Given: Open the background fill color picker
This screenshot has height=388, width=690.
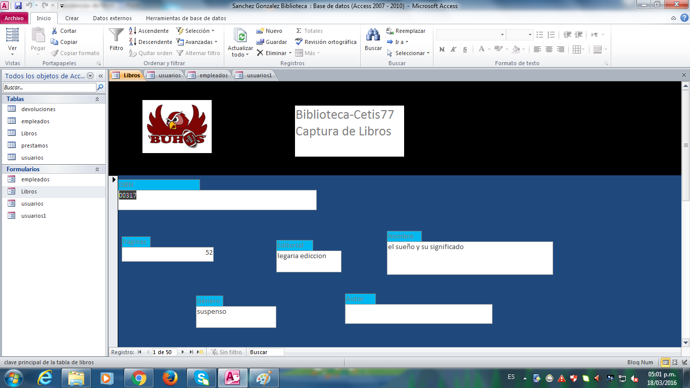Looking at the screenshot, I should coord(518,49).
